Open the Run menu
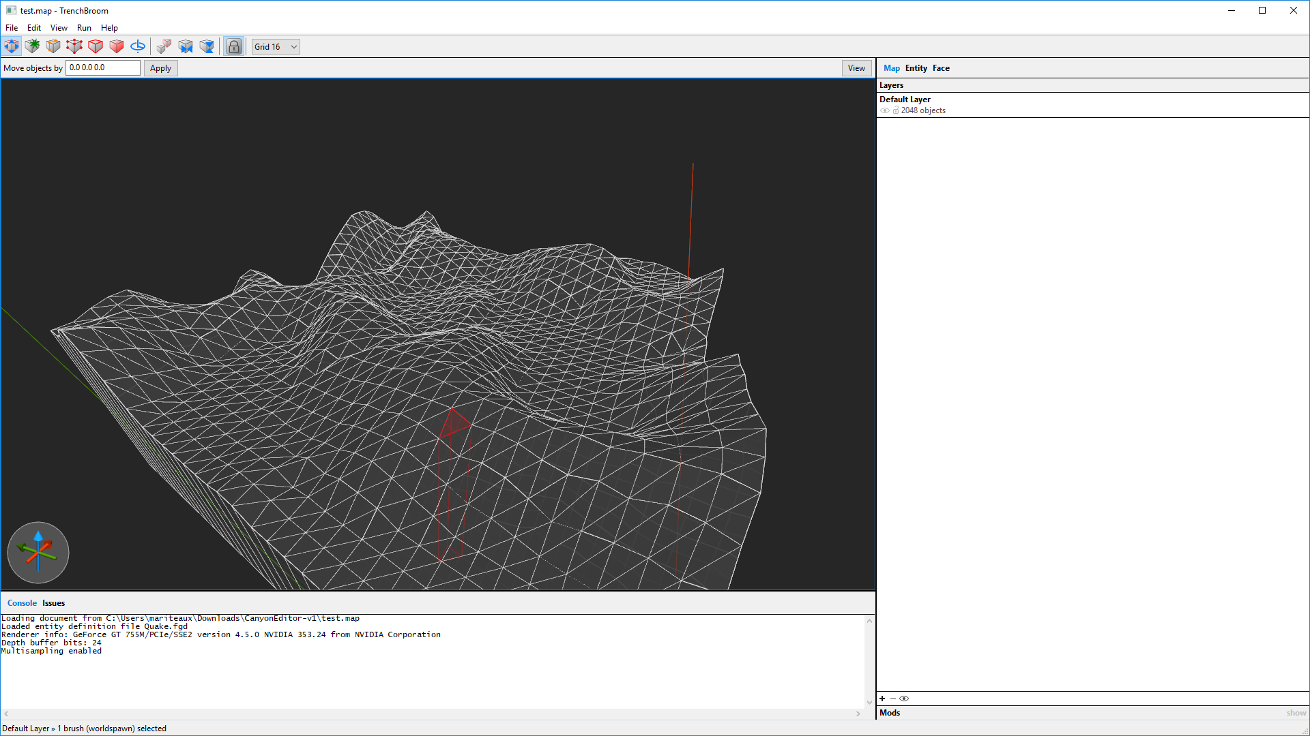1310x736 pixels. [x=84, y=28]
